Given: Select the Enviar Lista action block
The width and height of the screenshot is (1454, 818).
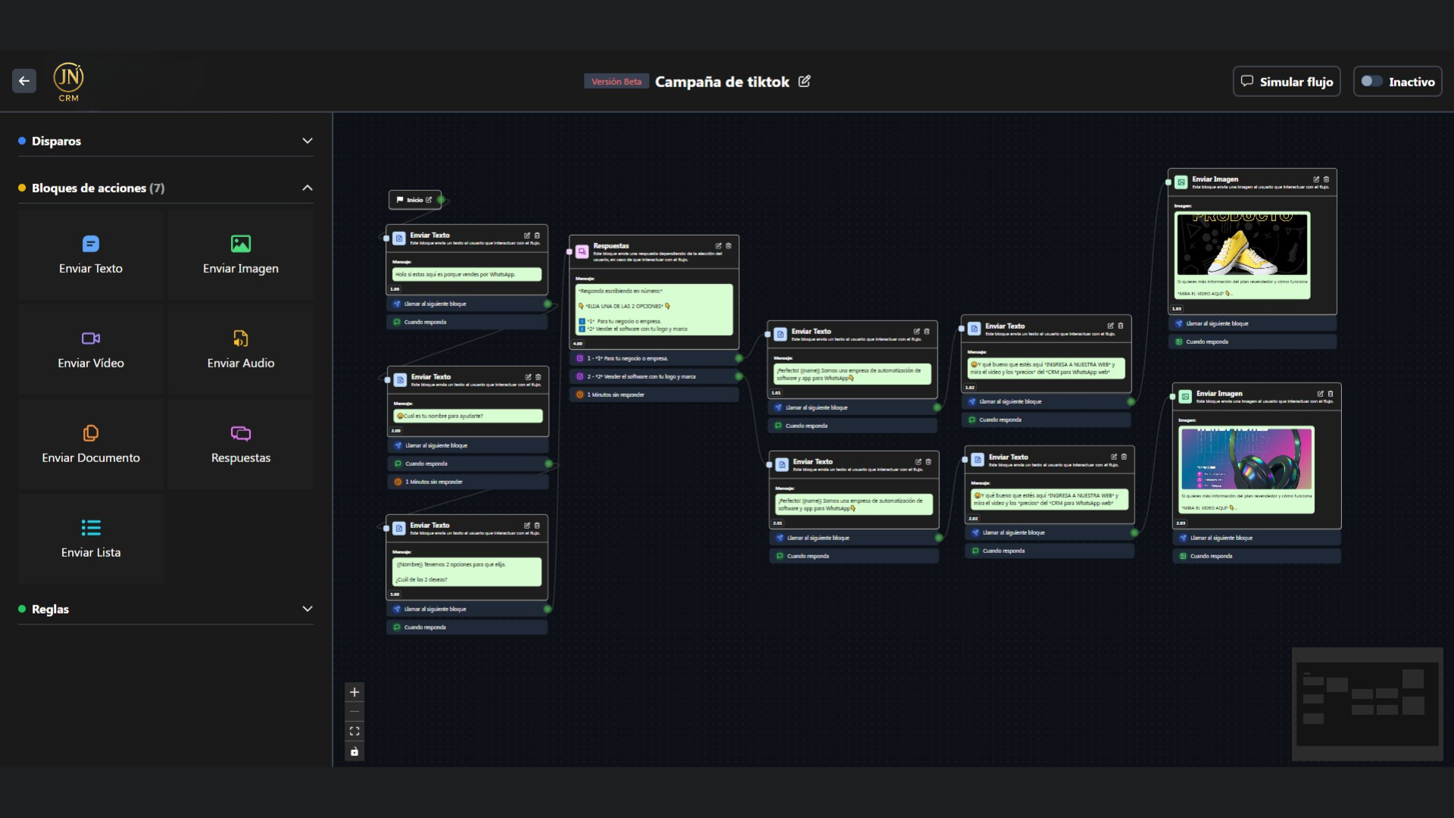Looking at the screenshot, I should (91, 539).
